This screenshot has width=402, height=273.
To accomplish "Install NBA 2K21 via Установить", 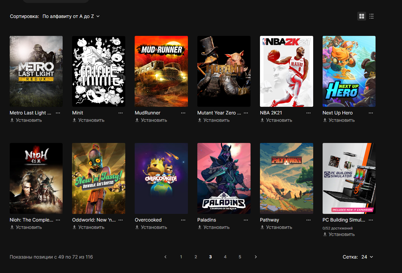I will 276,120.
